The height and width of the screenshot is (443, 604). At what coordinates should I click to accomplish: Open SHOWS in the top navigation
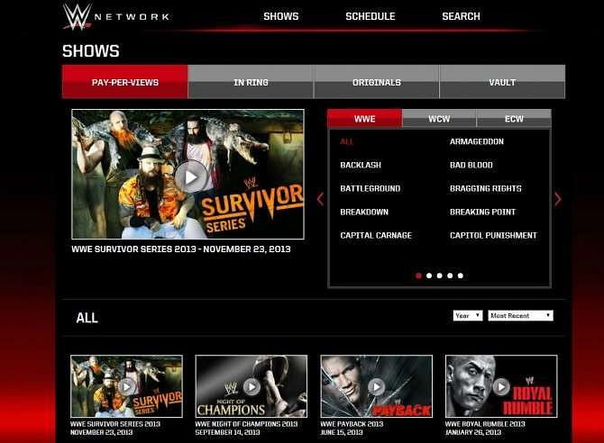[280, 16]
